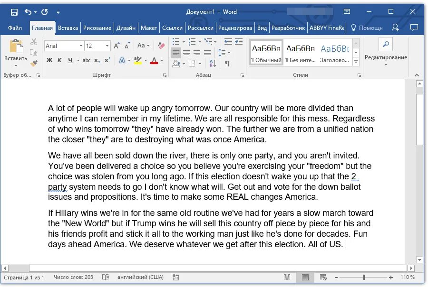428x287 pixels.
Task: Open the font size 12 dropdown
Action: pos(107,46)
